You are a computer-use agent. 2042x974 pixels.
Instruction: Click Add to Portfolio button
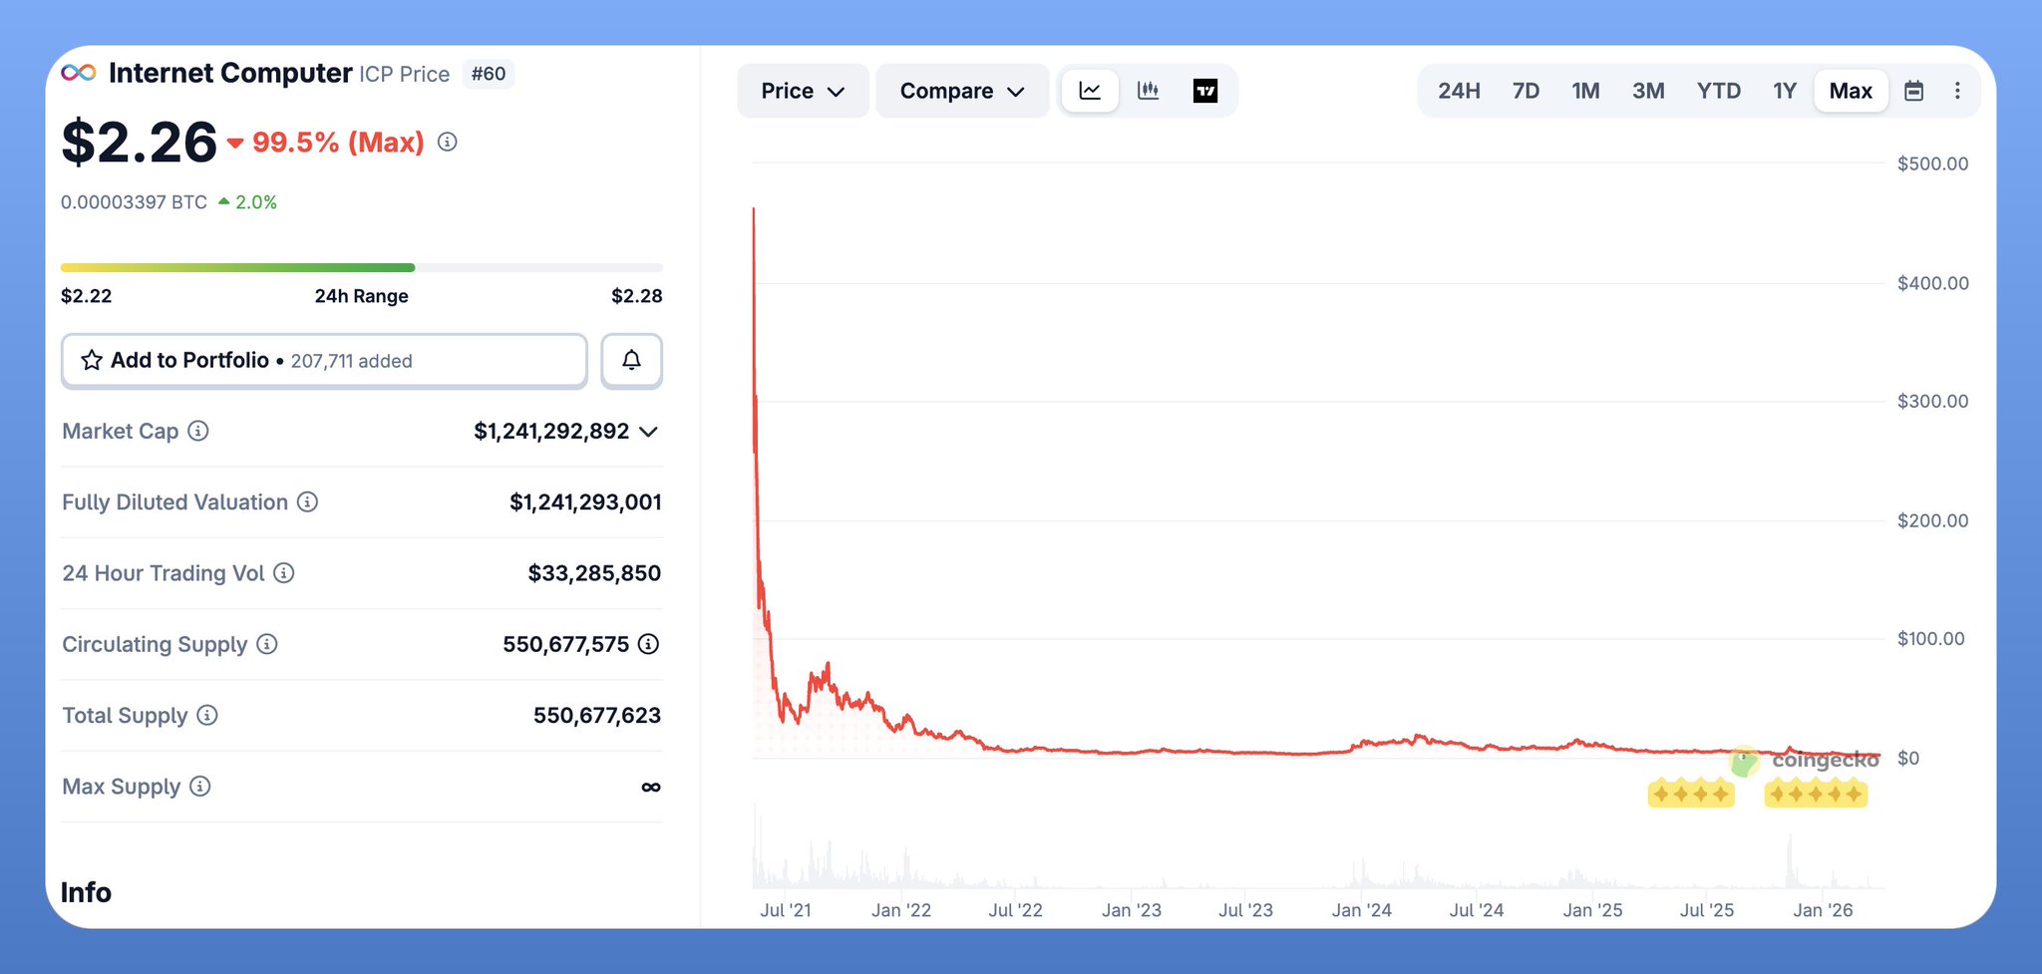tap(324, 360)
